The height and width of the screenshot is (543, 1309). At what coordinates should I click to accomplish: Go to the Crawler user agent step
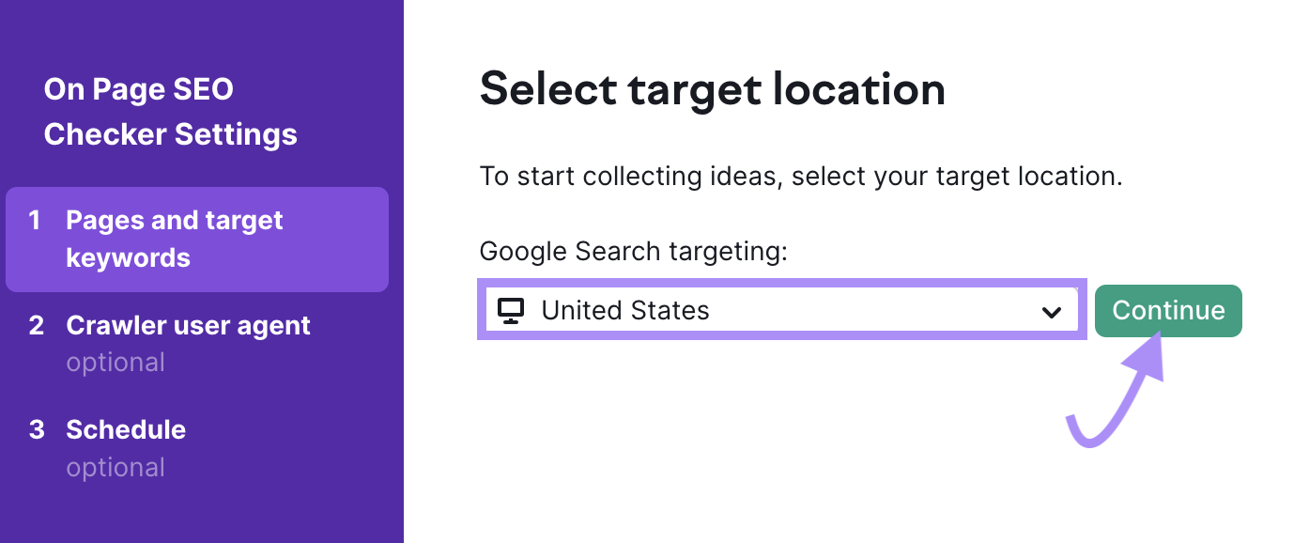(x=188, y=344)
